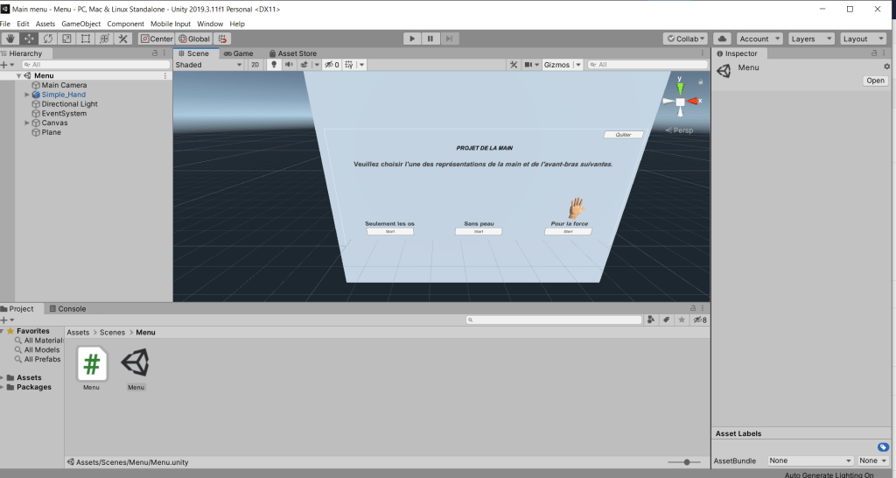Select the Rect Transform tool
896x478 pixels.
pyautogui.click(x=85, y=39)
